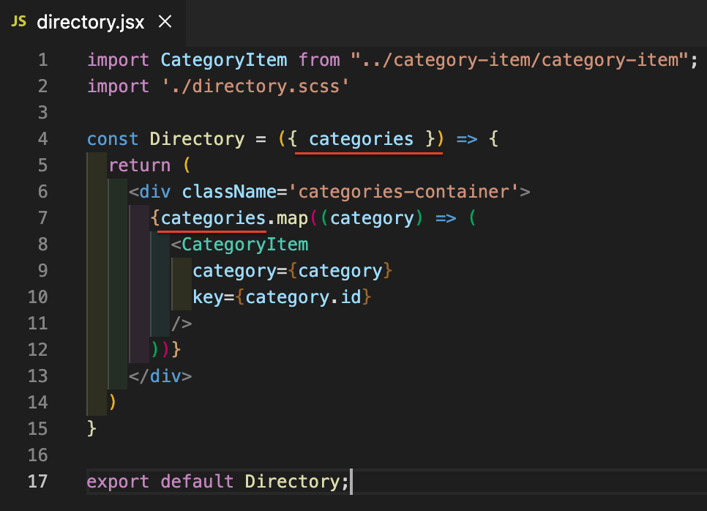Click the './directory.scss' import string
Screen dimensions: 707x511
pyautogui.click(x=255, y=86)
